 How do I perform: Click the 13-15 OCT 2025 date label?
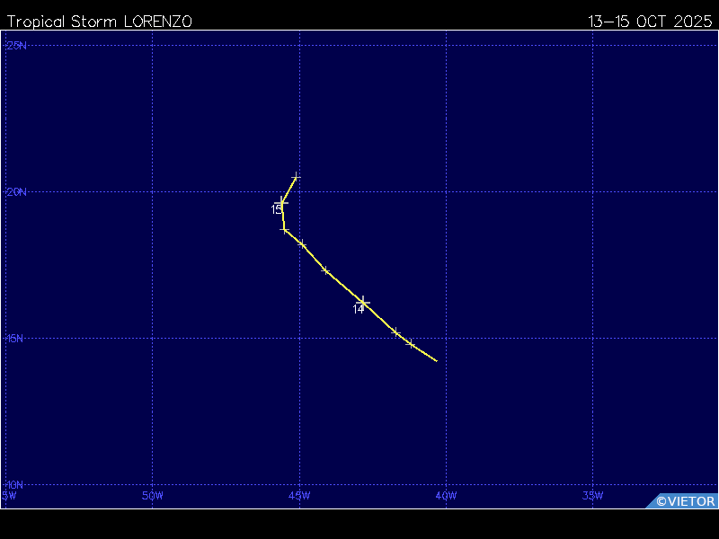(x=651, y=22)
